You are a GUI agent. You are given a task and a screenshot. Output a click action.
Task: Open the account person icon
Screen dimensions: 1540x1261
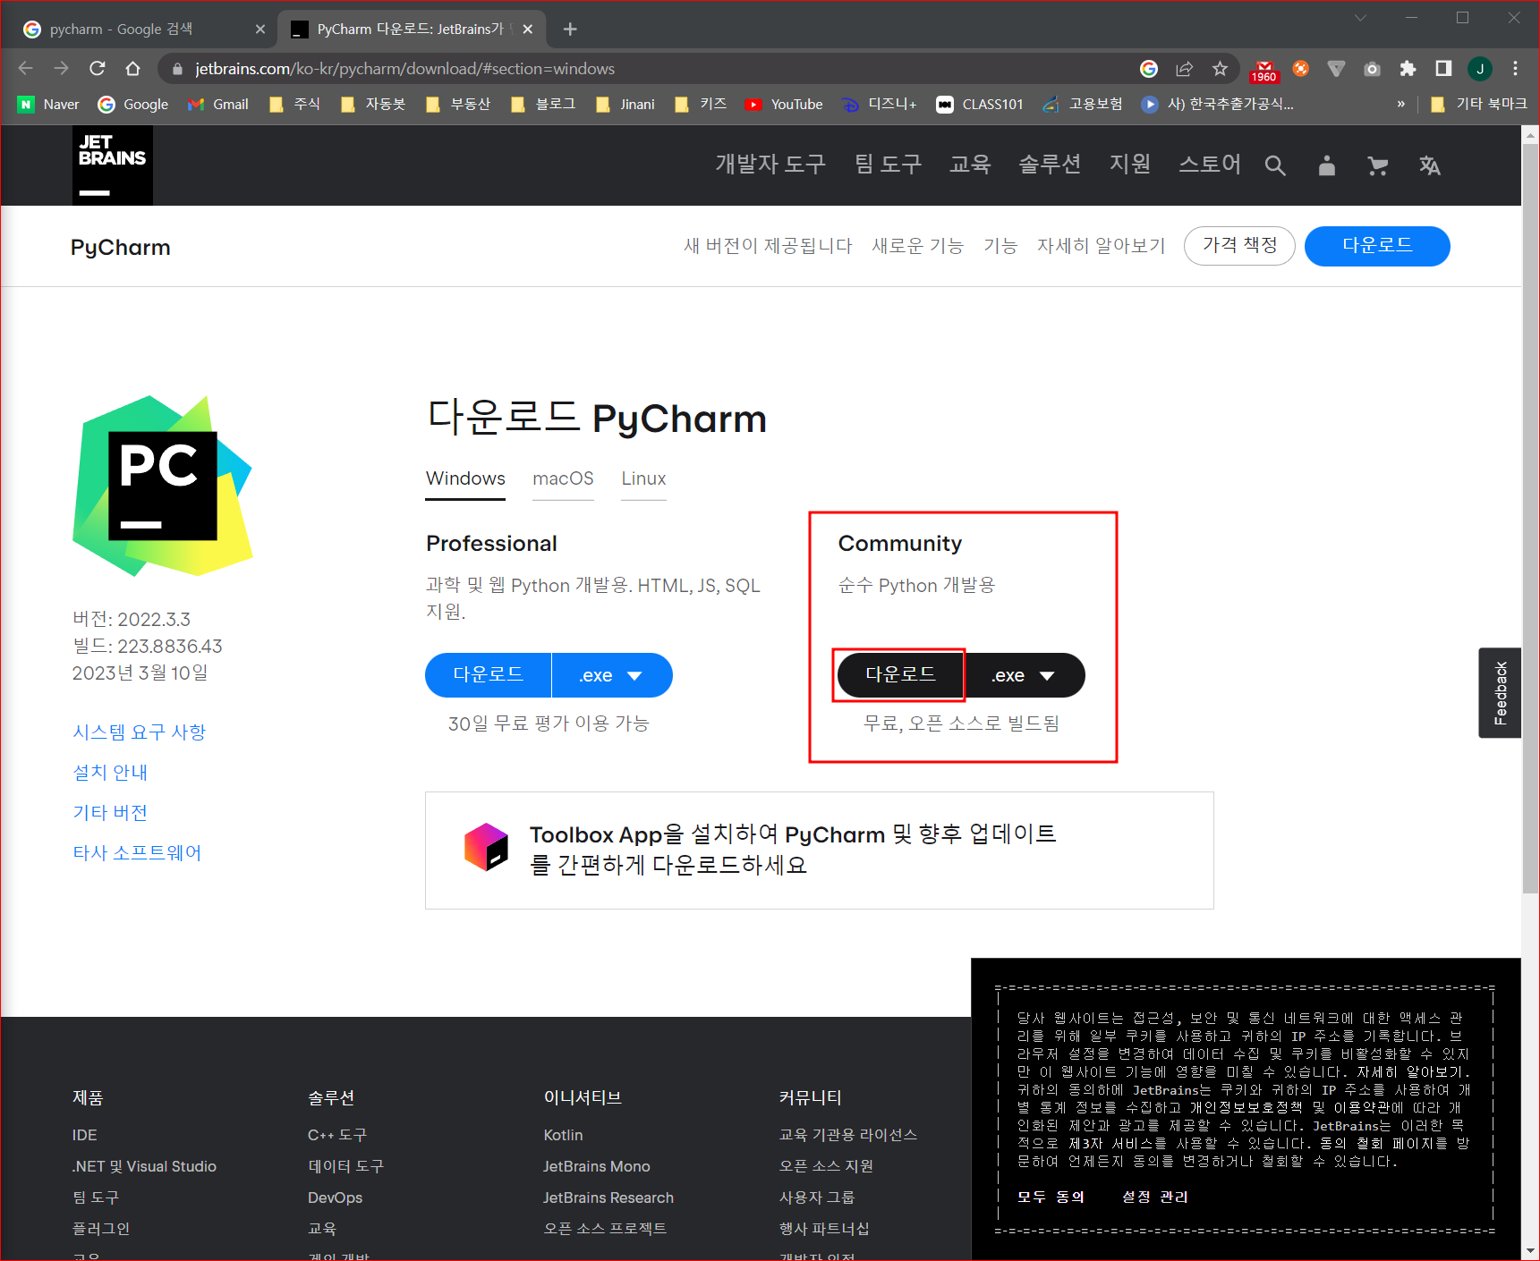click(x=1327, y=165)
